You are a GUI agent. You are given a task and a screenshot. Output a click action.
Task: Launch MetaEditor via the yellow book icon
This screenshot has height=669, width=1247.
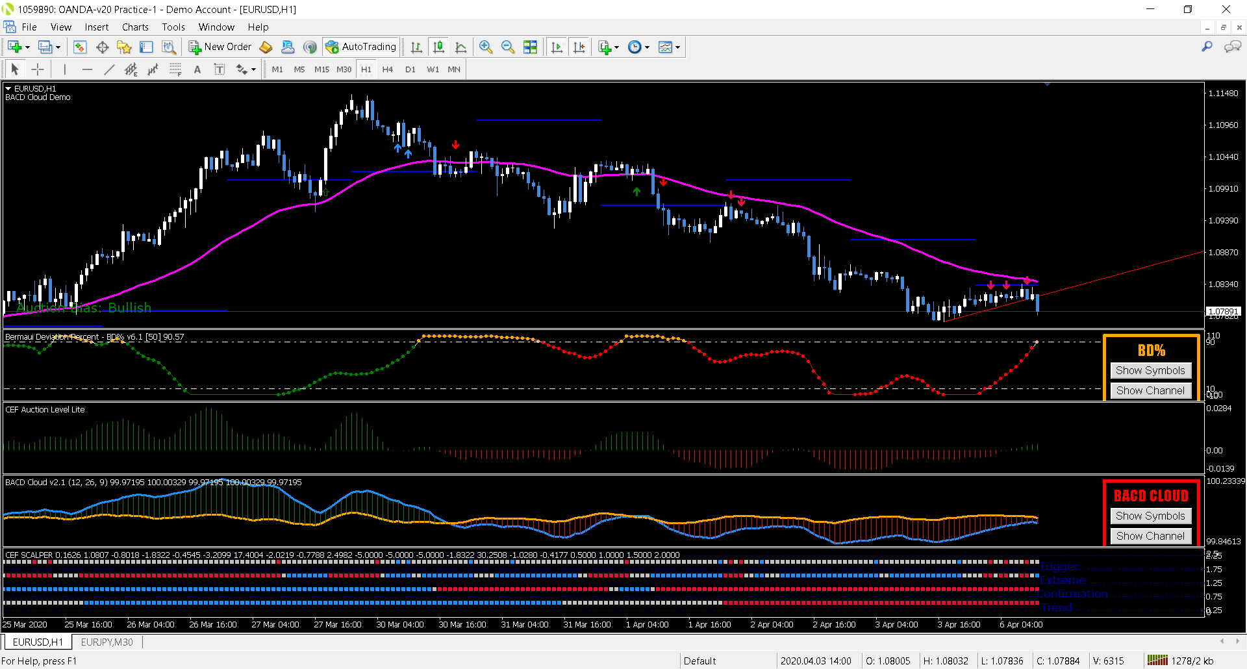266,47
